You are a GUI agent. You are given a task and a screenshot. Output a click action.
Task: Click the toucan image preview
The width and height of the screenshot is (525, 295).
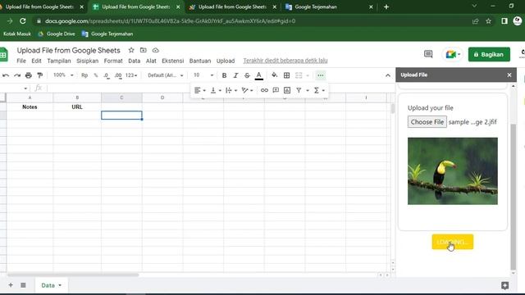click(x=453, y=171)
